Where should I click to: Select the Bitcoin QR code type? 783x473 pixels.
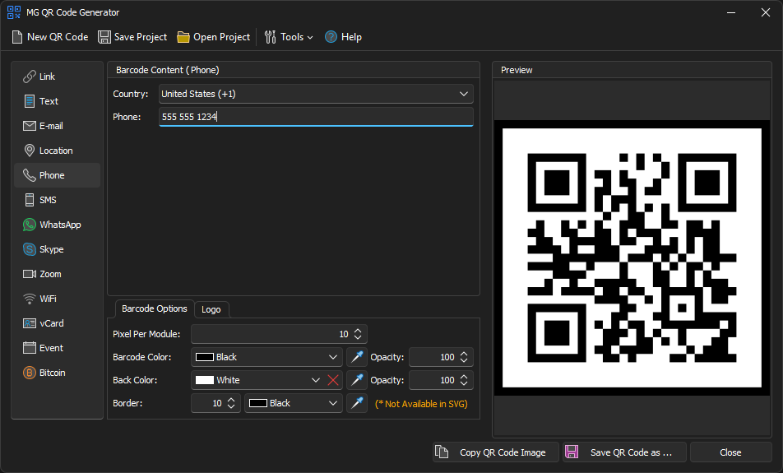57,373
